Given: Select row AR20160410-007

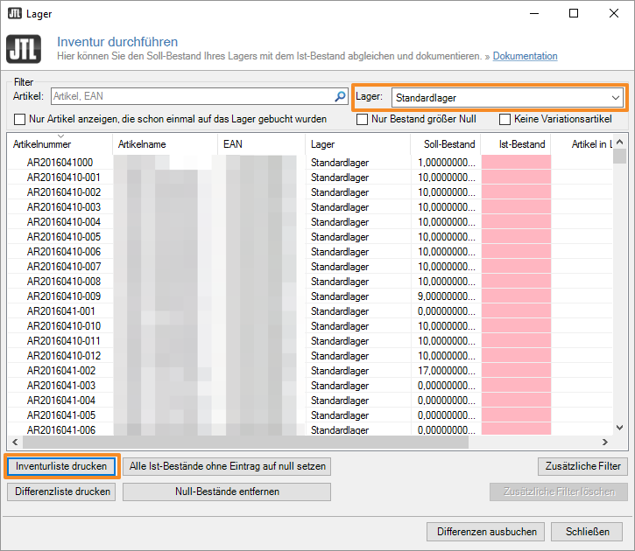Looking at the screenshot, I should click(x=310, y=267).
